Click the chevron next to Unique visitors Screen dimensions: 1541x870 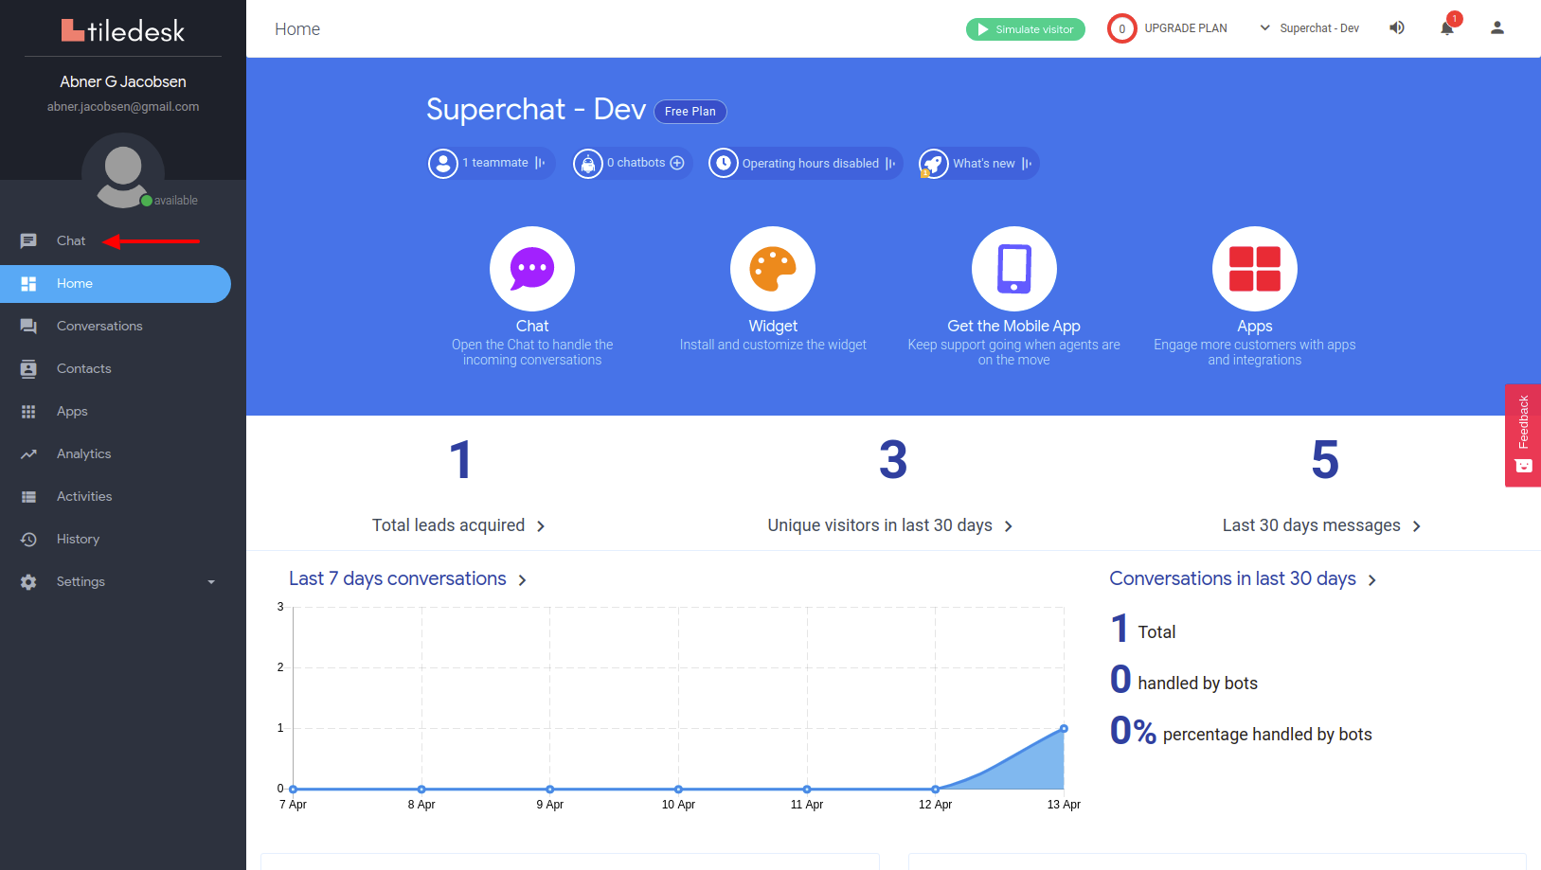pyautogui.click(x=1009, y=526)
